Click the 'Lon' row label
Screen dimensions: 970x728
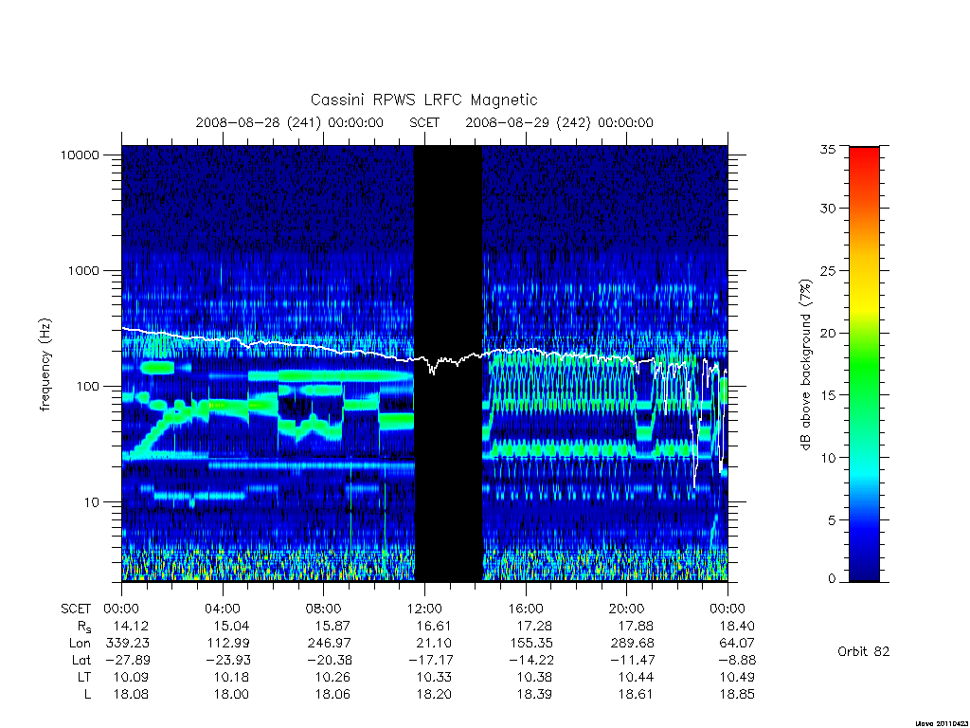pyautogui.click(x=80, y=644)
